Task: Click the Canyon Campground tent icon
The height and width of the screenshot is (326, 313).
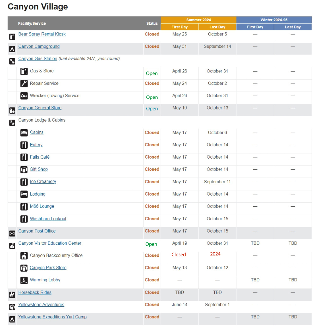Action: tap(12, 49)
